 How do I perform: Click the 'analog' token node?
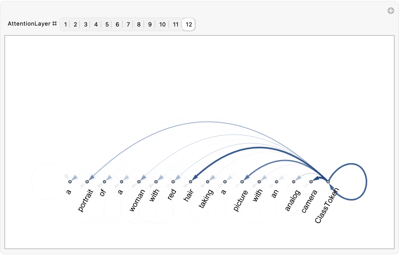click(x=294, y=182)
